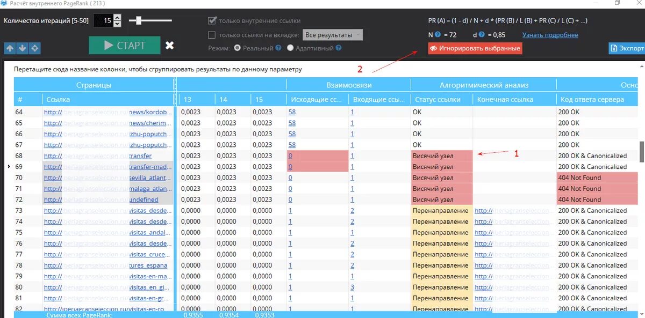Click 'Алгоритмический анализ' column group header
Image resolution: width=645 pixels, height=318 pixels.
coord(484,85)
